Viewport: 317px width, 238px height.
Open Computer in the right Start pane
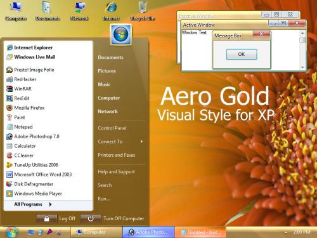pos(109,98)
